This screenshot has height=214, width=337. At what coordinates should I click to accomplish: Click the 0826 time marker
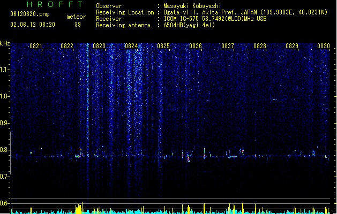click(x=196, y=46)
